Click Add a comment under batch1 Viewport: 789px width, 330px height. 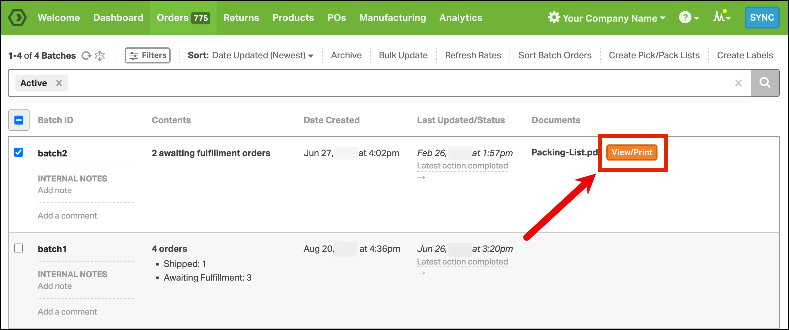coord(67,312)
